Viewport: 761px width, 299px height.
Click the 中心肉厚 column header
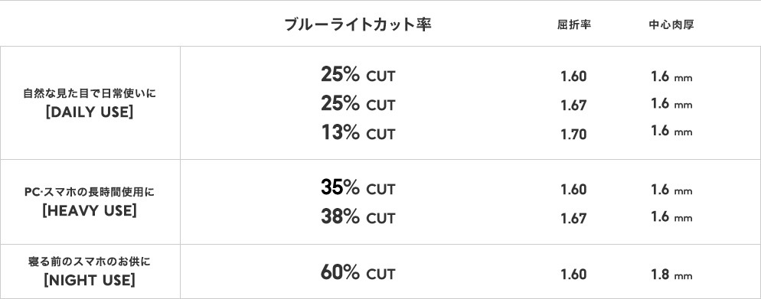point(671,25)
